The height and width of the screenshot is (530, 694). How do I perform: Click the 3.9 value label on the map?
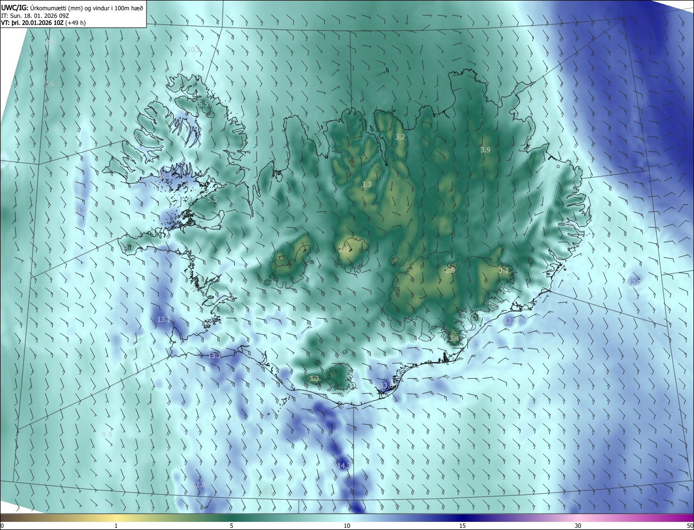pyautogui.click(x=485, y=150)
